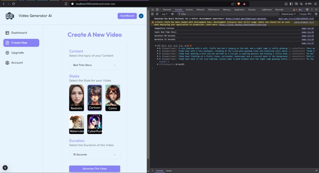
Task: Click the Account person icon in sidebar
Action: pyautogui.click(x=8, y=62)
